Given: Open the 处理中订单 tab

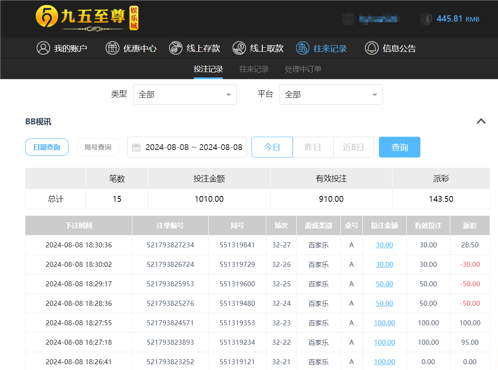Looking at the screenshot, I should point(303,69).
